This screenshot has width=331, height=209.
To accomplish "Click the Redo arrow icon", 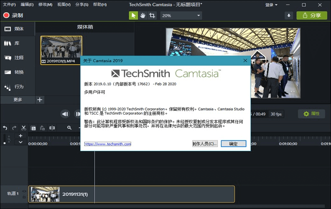I will 14,128.
